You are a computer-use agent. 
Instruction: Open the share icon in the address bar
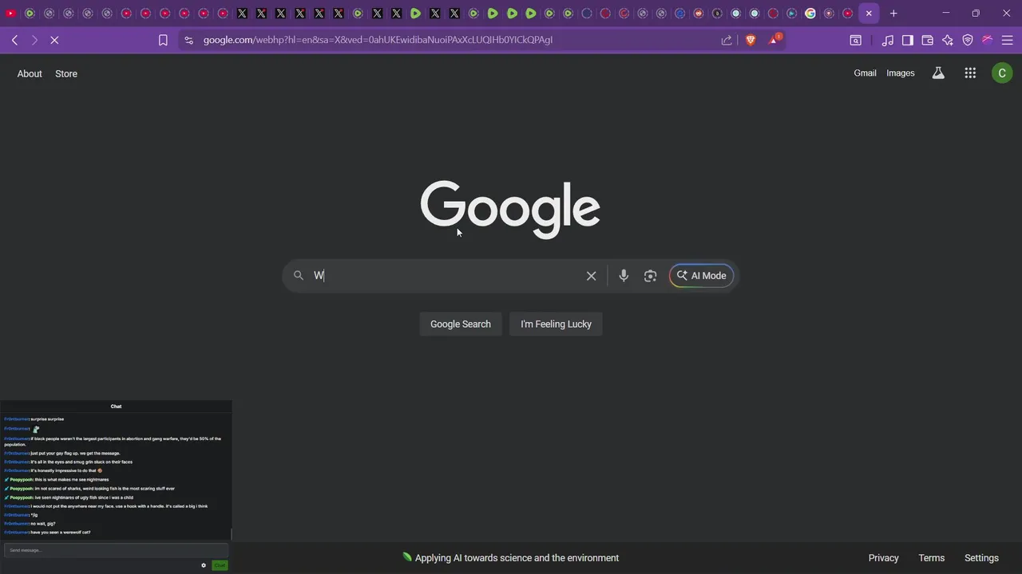(x=727, y=40)
